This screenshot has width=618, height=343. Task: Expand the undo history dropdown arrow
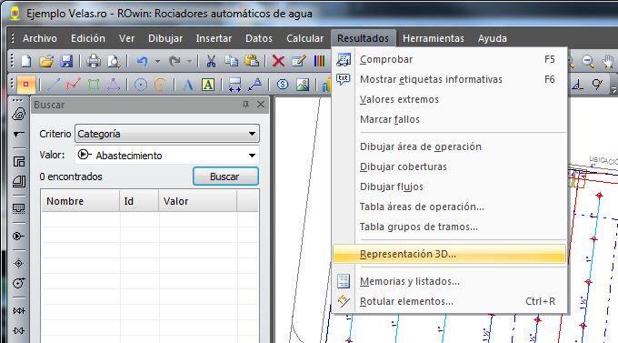(x=157, y=61)
